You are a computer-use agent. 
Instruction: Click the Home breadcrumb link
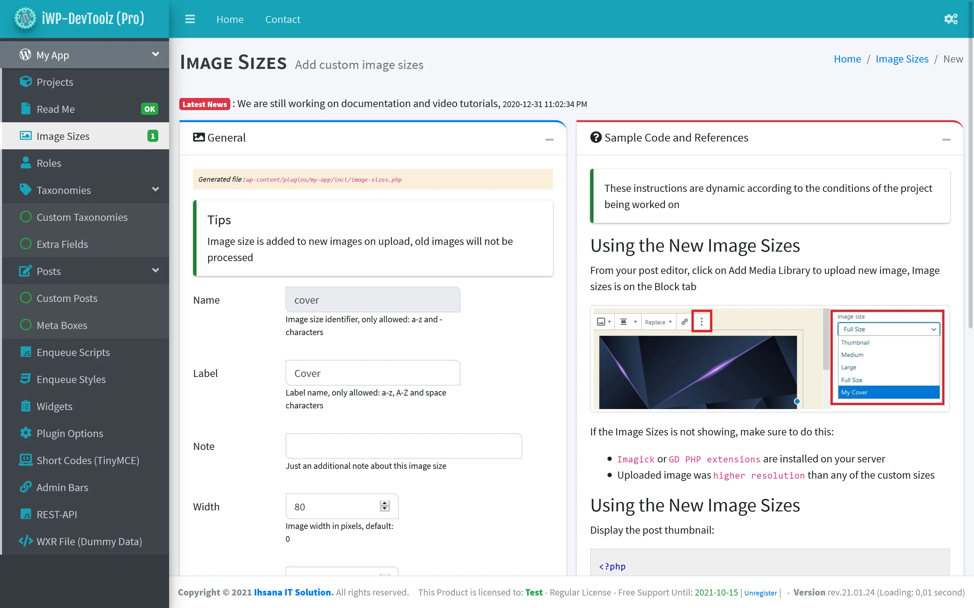(847, 59)
